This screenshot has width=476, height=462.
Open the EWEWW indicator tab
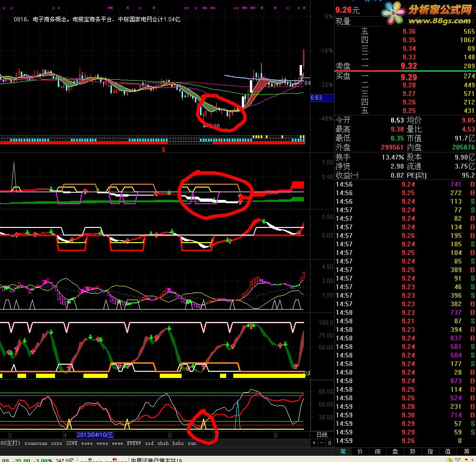(x=134, y=443)
